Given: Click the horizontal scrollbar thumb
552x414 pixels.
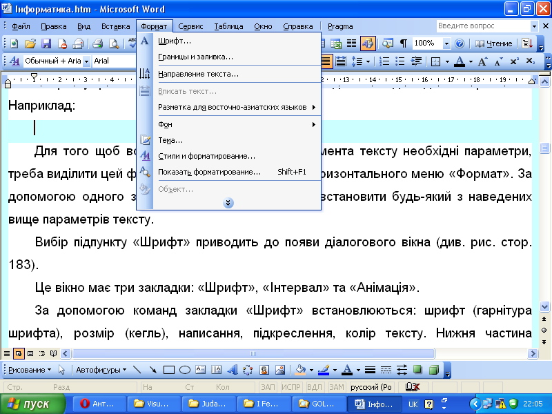Looking at the screenshot, I should point(253,353).
